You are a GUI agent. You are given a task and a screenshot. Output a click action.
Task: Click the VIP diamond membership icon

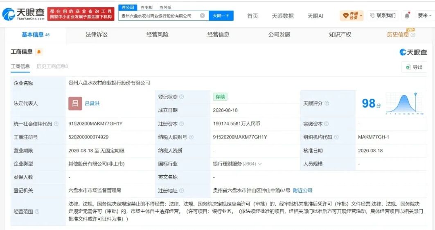coord(346,16)
